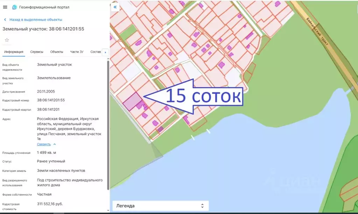Go back via Назад в выделенные объекты
Screen dimensions: 358x214
[x=36, y=20]
